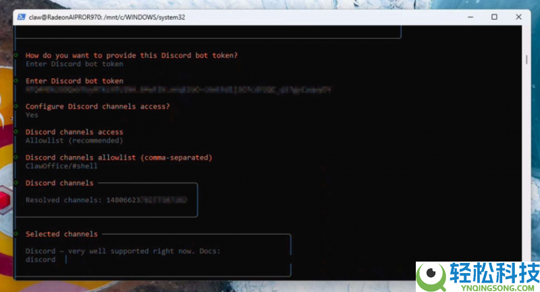
Task: Click the terminal vertical scrollbar thumb
Action: (526, 59)
